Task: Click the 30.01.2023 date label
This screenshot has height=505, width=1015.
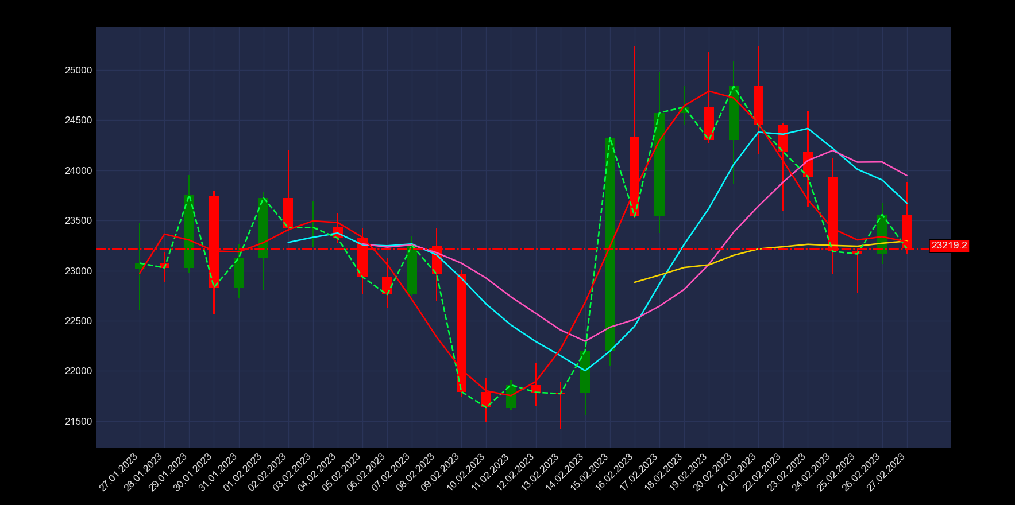Action: (x=193, y=472)
